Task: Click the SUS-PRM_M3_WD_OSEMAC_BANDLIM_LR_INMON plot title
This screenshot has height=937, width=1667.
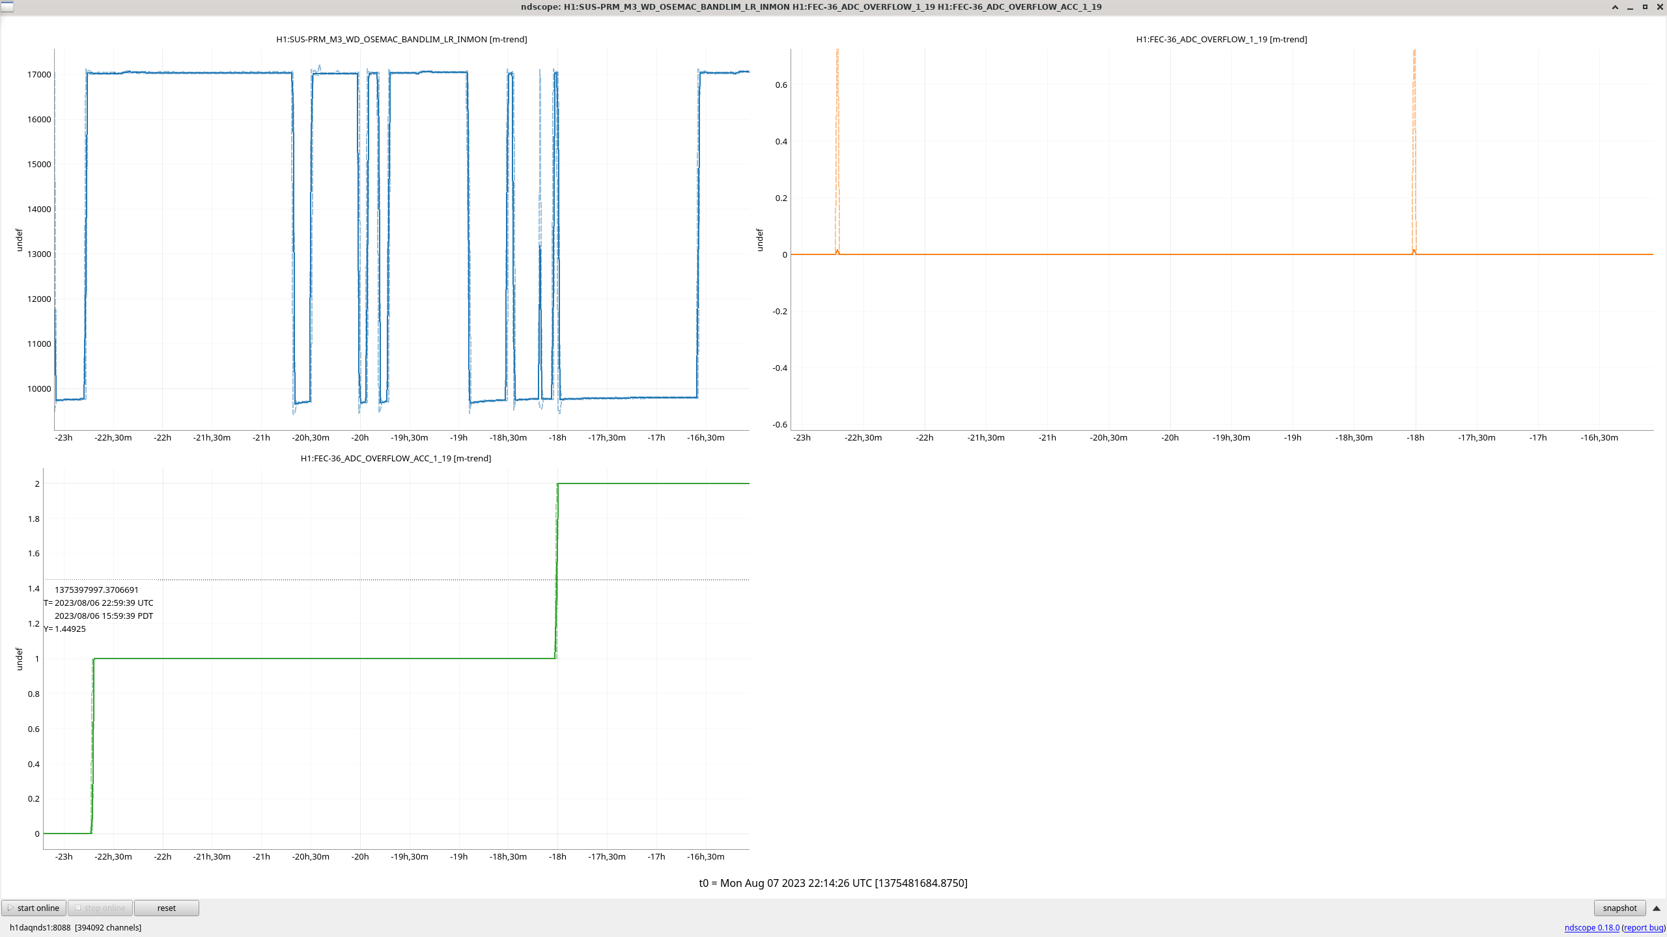Action: (401, 39)
